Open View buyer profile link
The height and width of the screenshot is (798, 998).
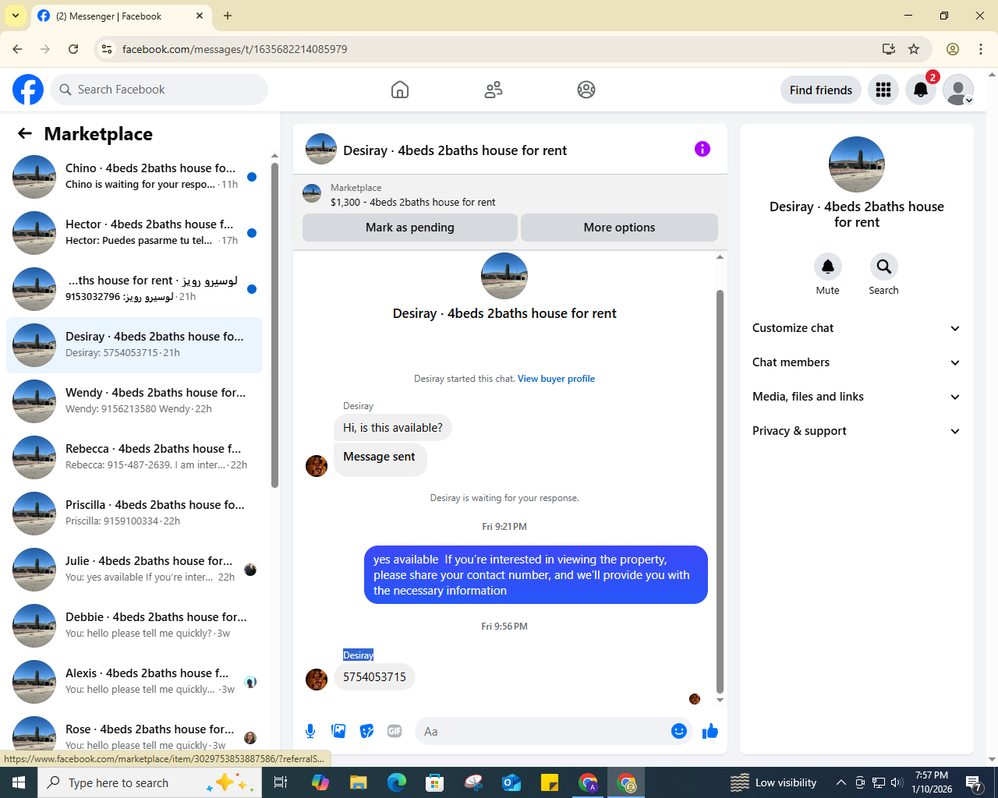(556, 379)
